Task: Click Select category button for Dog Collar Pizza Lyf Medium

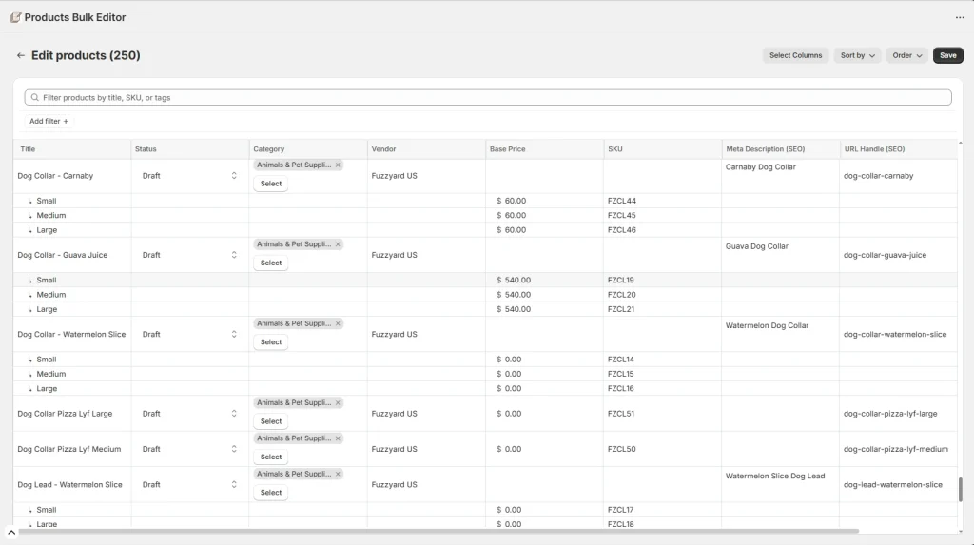Action: (271, 457)
